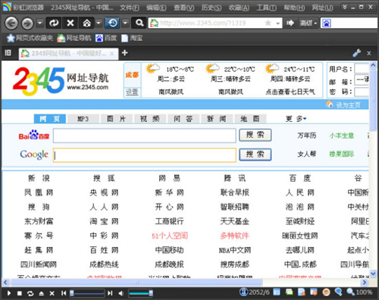Go forward with the Forward arrow button
Screen dimensions: 379x300
(x=27, y=23)
